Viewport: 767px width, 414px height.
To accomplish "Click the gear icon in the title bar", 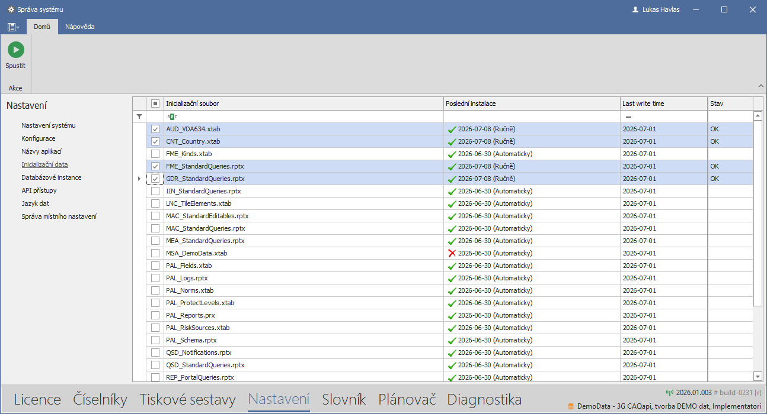I will click(x=10, y=9).
